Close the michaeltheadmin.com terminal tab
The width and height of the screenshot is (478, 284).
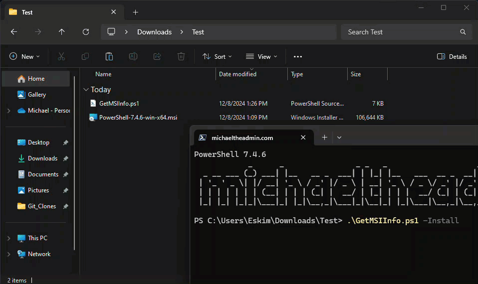[x=303, y=138]
